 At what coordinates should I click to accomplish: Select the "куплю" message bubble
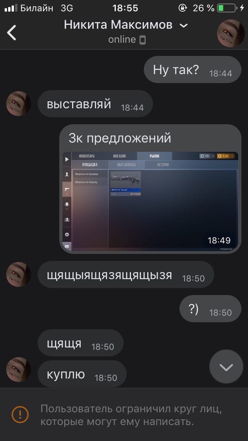pyautogui.click(x=82, y=374)
